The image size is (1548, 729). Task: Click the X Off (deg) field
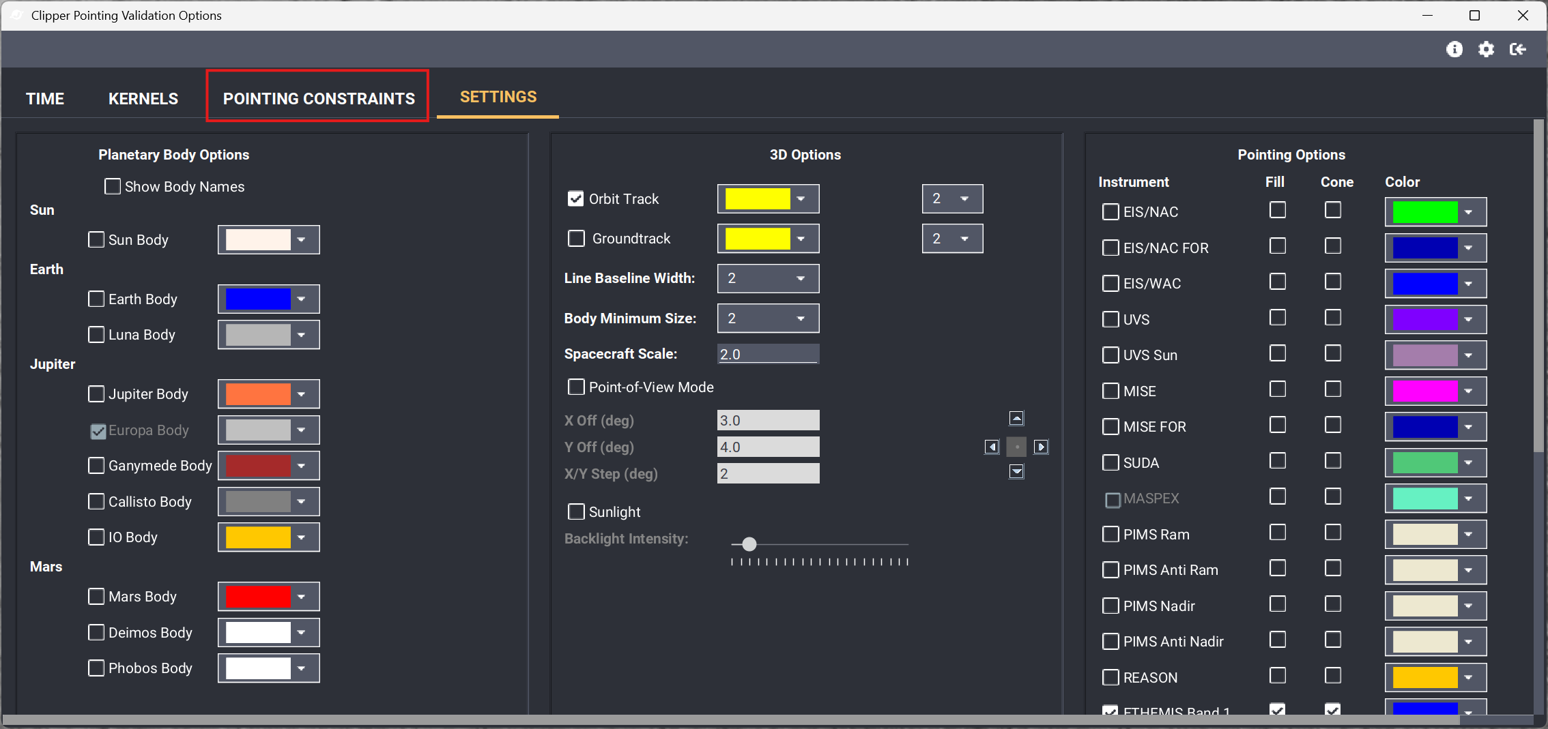coord(768,420)
